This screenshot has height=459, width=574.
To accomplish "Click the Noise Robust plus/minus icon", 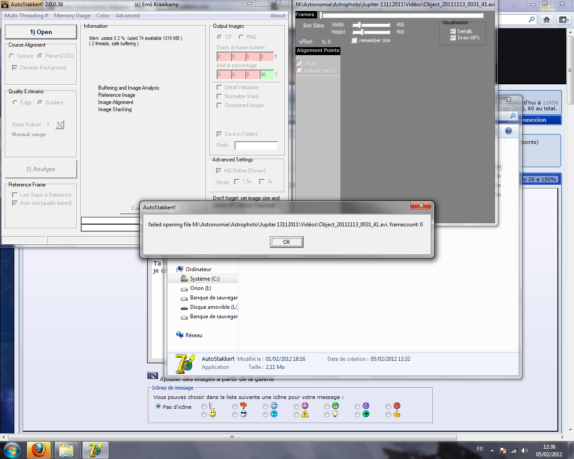I will pos(60,125).
